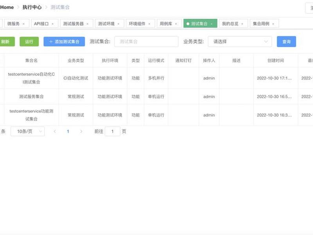
Task: Click 常规测试 in the testcenterservice功能测试集合 row
Action: click(x=76, y=115)
